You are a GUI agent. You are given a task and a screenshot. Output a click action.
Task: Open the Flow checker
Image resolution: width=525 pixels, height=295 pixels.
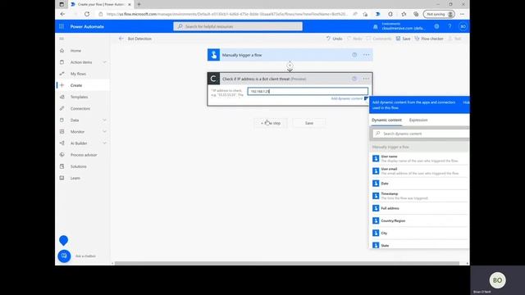click(429, 39)
